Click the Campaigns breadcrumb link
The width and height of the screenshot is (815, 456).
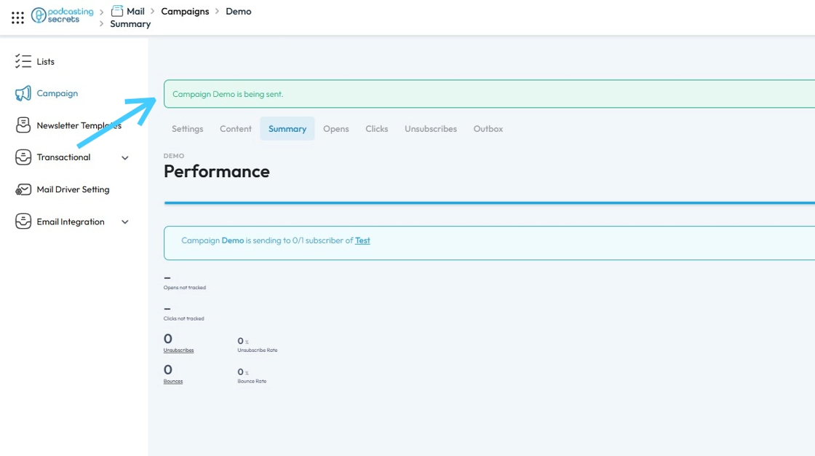(185, 11)
